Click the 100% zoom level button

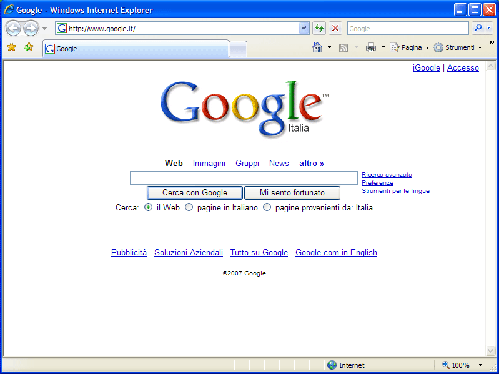(456, 365)
